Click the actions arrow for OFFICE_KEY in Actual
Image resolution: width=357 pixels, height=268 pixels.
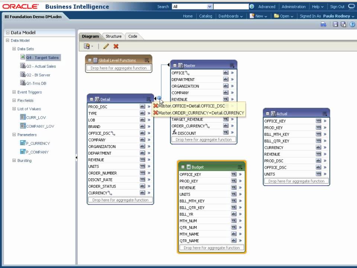[325, 121]
